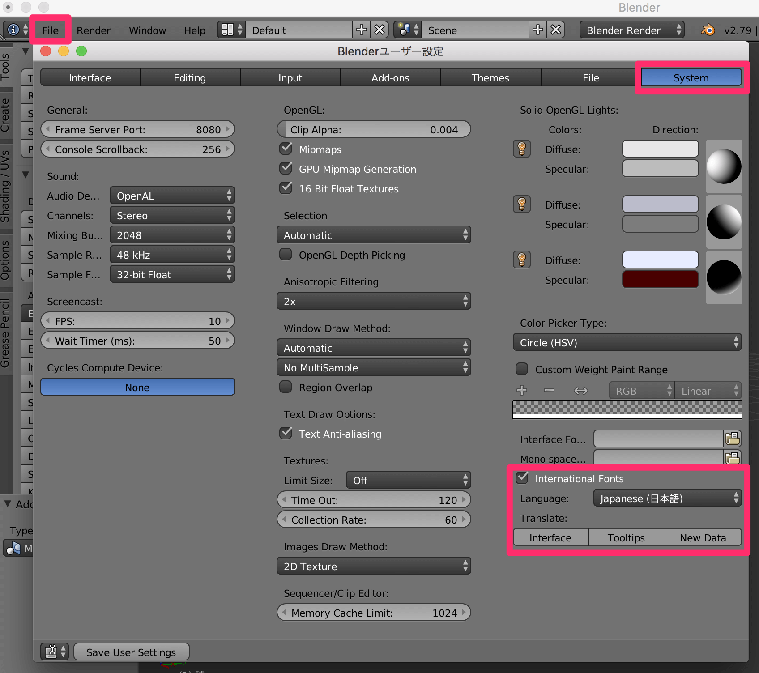Screen dimensions: 759x673
Task: Open Sample Rate 48 kHz dropdown
Action: click(x=172, y=255)
